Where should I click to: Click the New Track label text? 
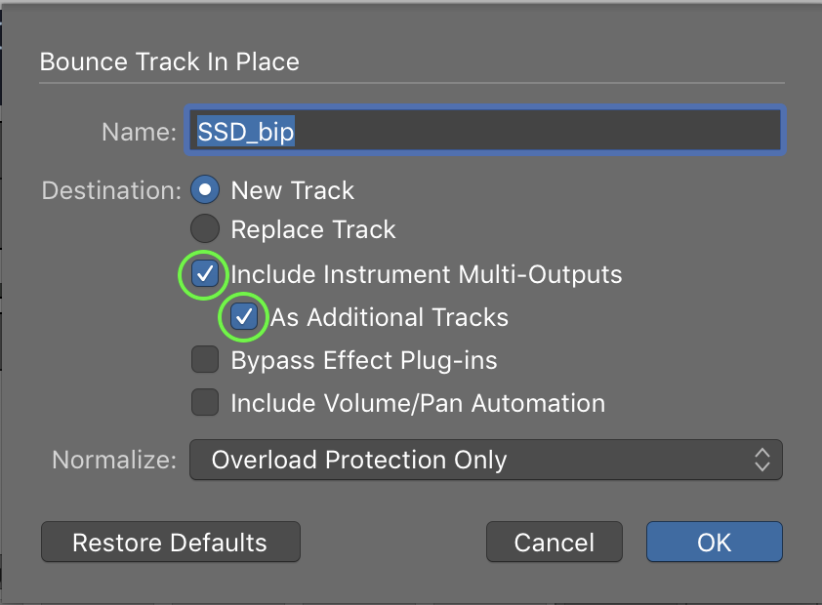pos(293,190)
